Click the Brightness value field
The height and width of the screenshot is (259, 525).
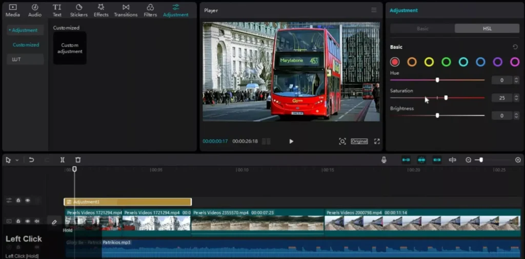pyautogui.click(x=502, y=116)
